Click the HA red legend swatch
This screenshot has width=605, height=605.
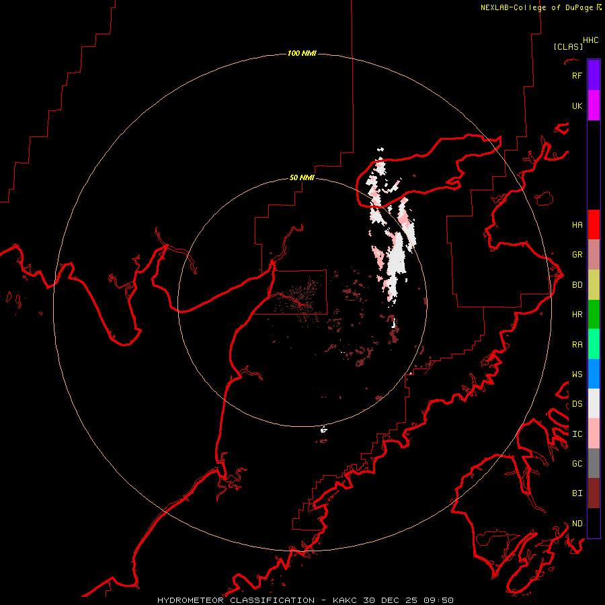coord(594,225)
